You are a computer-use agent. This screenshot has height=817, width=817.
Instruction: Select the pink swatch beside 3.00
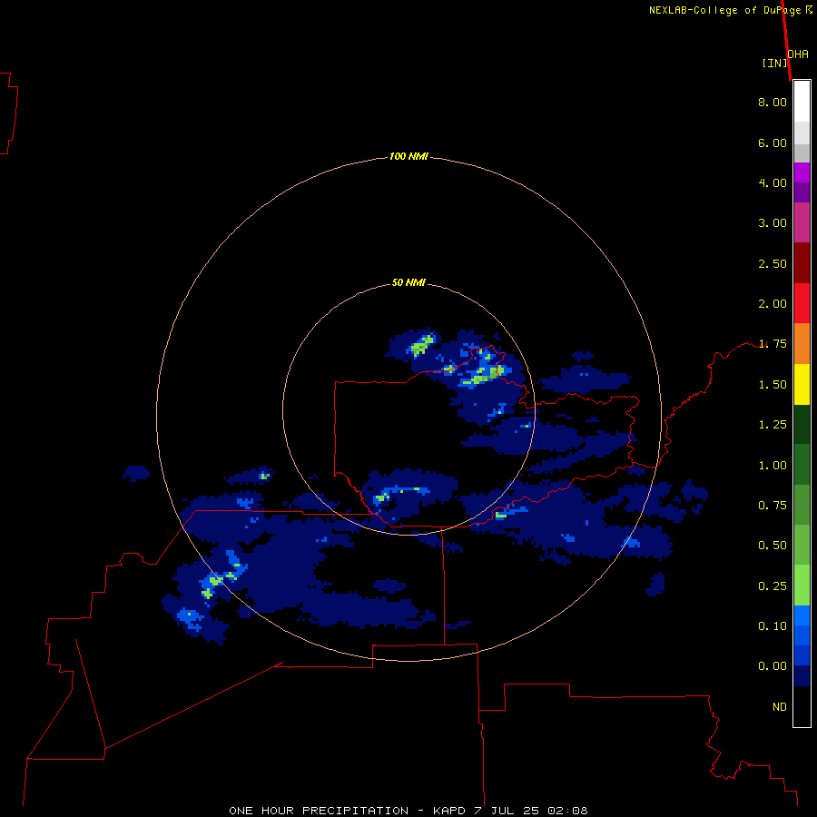click(802, 222)
